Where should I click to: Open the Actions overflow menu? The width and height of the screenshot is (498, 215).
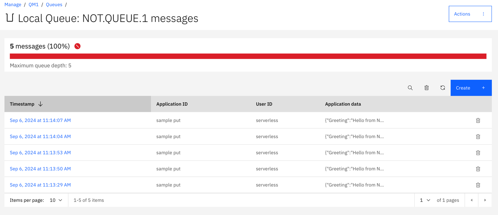[x=470, y=14]
